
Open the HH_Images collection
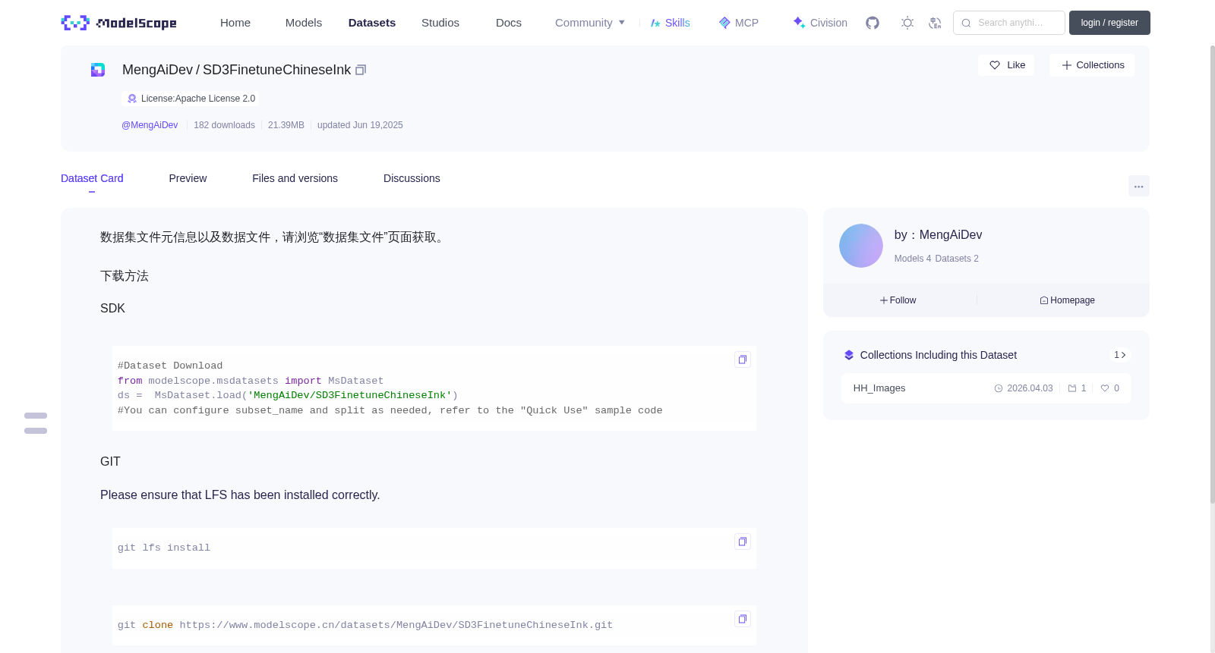pyautogui.click(x=986, y=388)
